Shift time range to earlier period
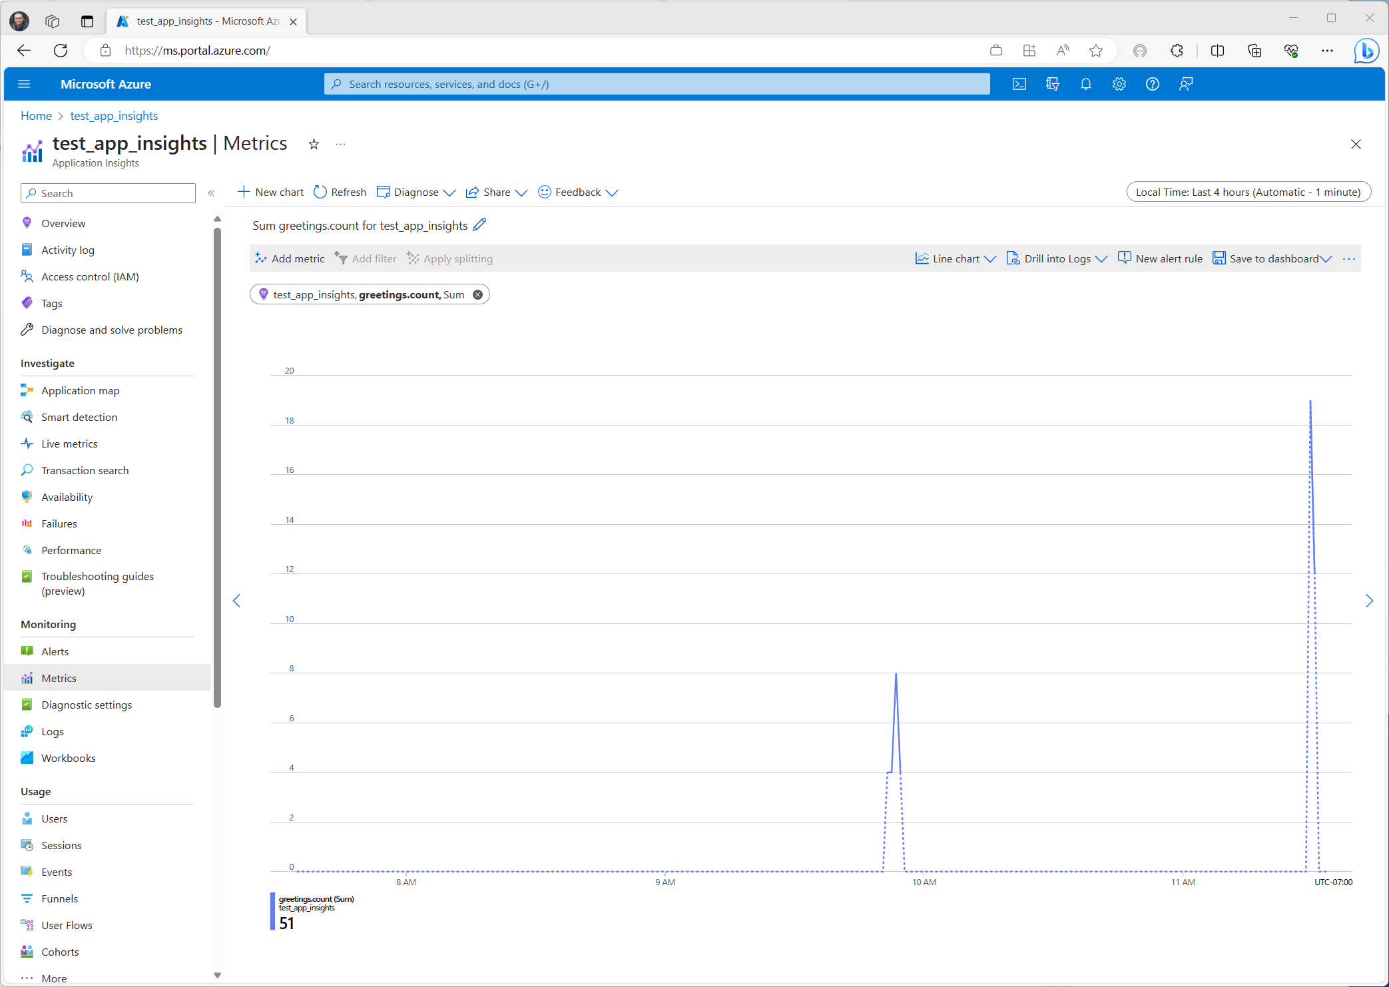1389x987 pixels. point(236,601)
